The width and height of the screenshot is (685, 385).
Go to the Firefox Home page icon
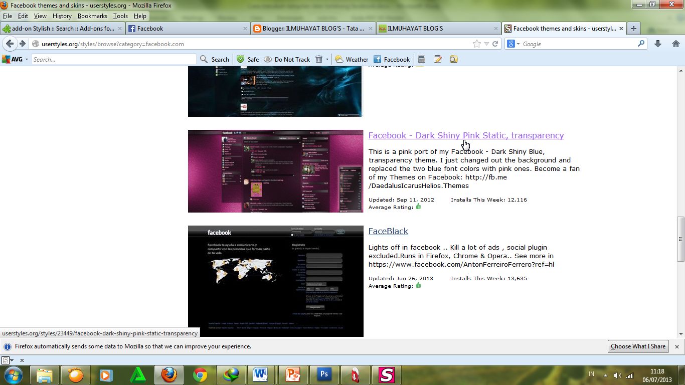click(x=675, y=44)
